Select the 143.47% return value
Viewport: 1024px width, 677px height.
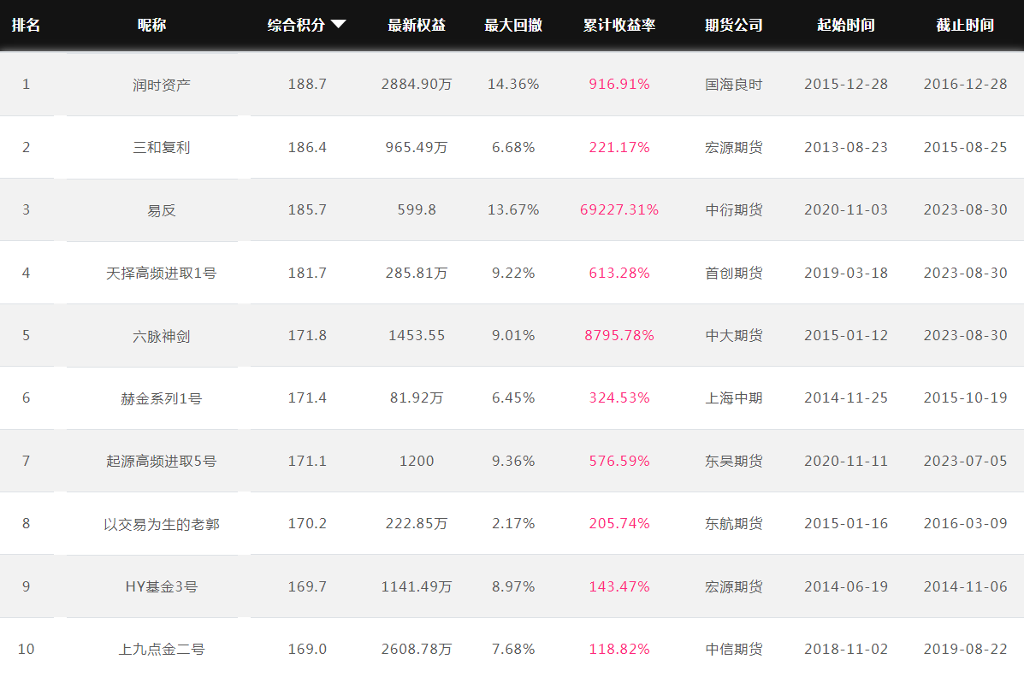point(619,586)
